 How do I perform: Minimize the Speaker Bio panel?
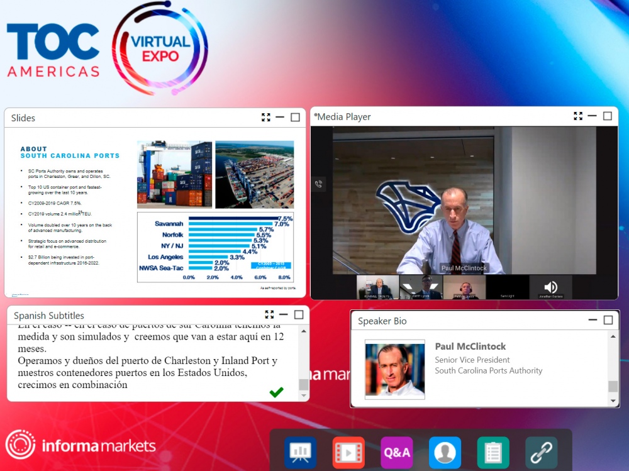coord(593,319)
